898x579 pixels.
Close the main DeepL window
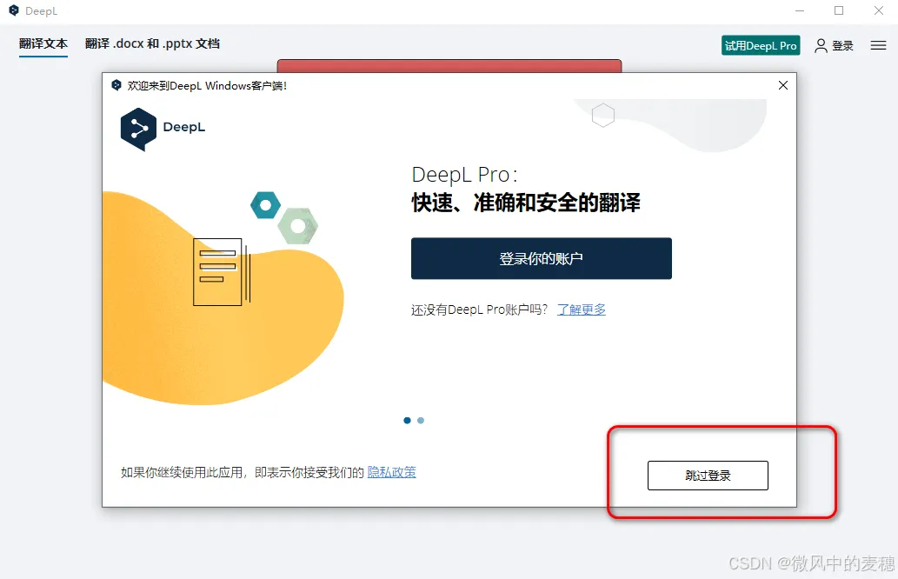pos(879,11)
